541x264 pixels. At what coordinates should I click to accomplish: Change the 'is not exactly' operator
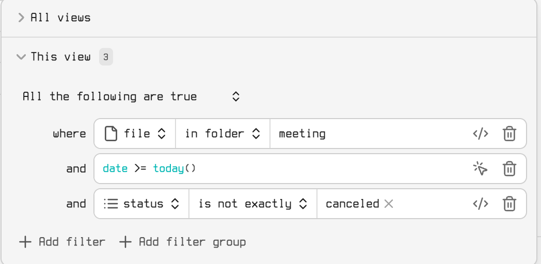(253, 204)
